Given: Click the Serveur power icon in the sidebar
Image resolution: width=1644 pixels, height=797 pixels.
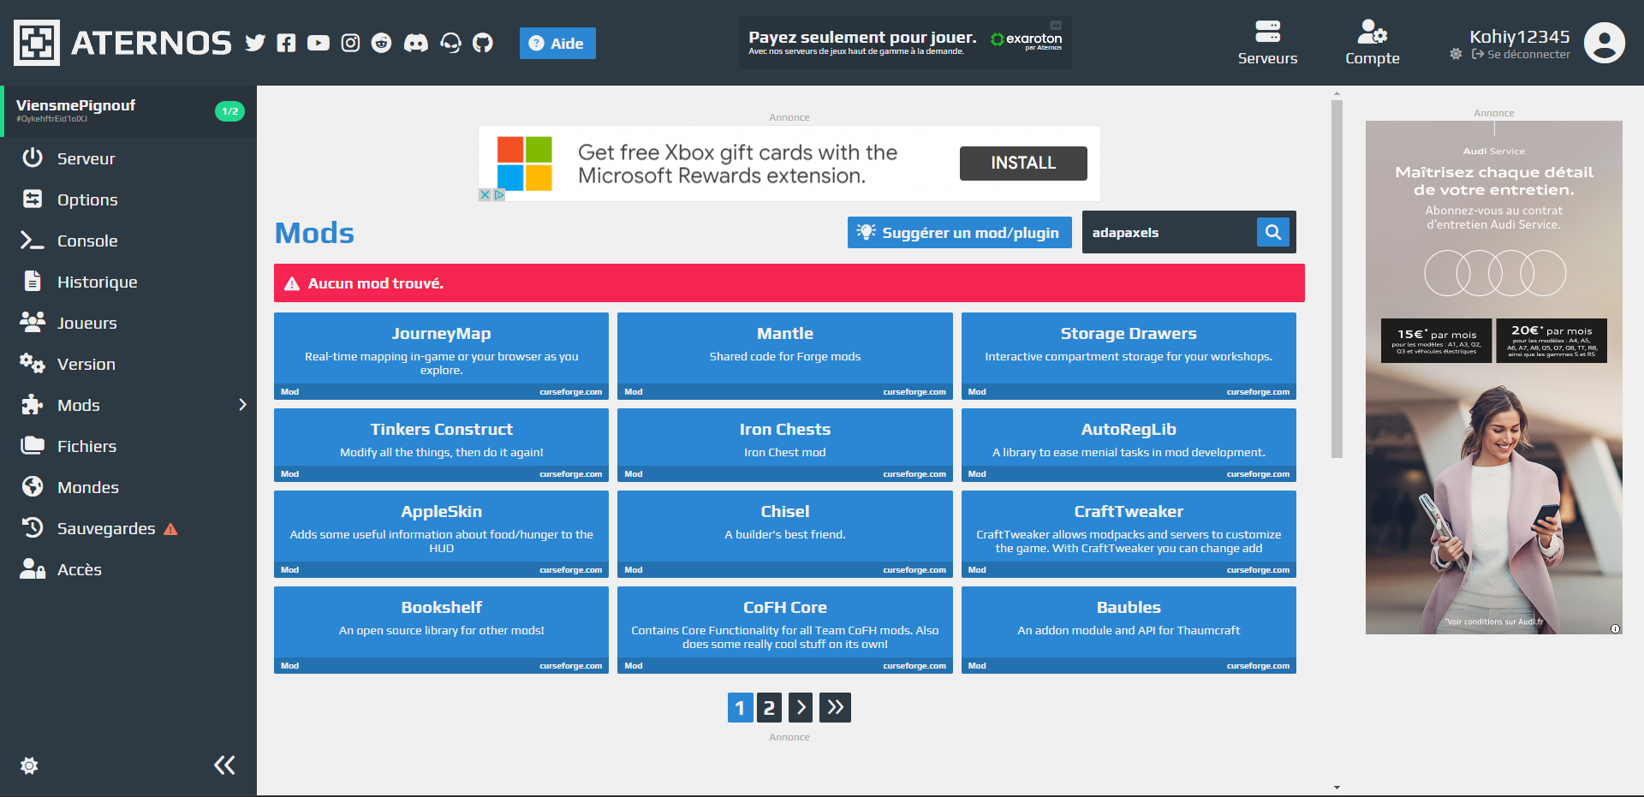Looking at the screenshot, I should [x=33, y=158].
